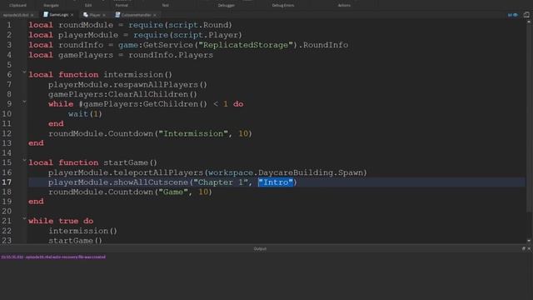Collapse the intermission function at line 6

[24, 72]
